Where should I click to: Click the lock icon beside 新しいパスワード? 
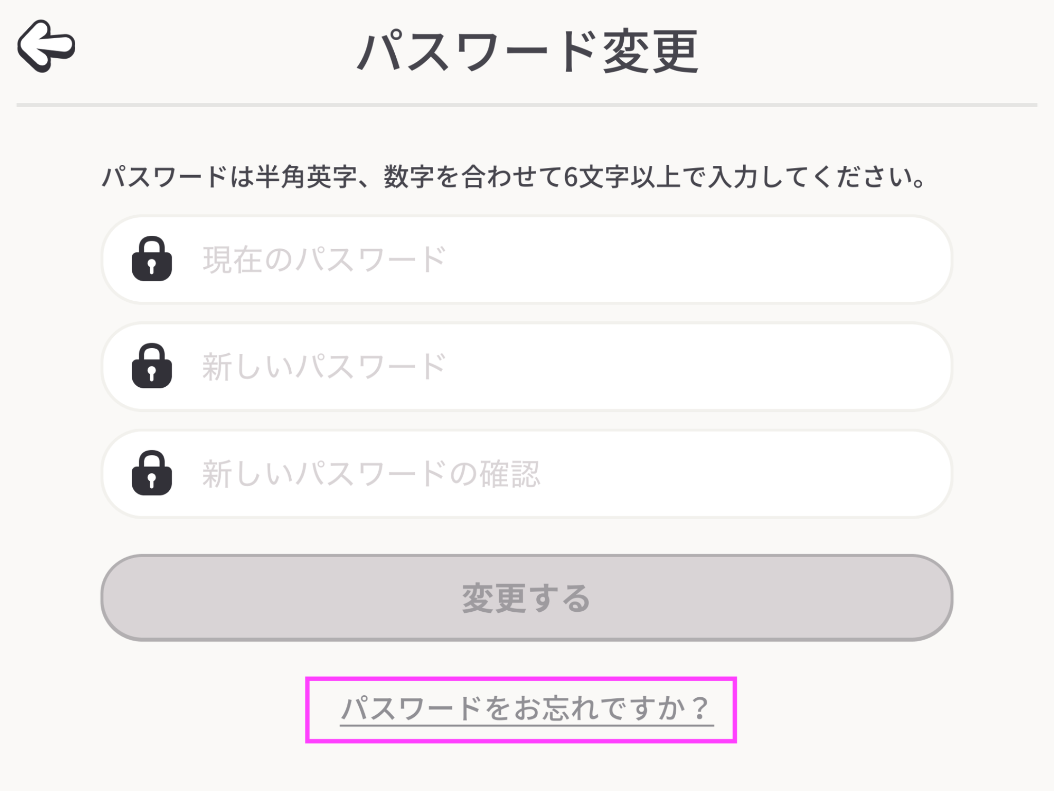(x=151, y=366)
